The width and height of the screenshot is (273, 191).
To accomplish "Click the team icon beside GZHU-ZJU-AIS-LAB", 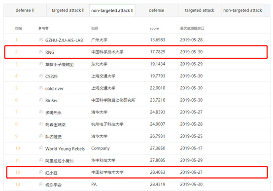I will tap(41, 39).
